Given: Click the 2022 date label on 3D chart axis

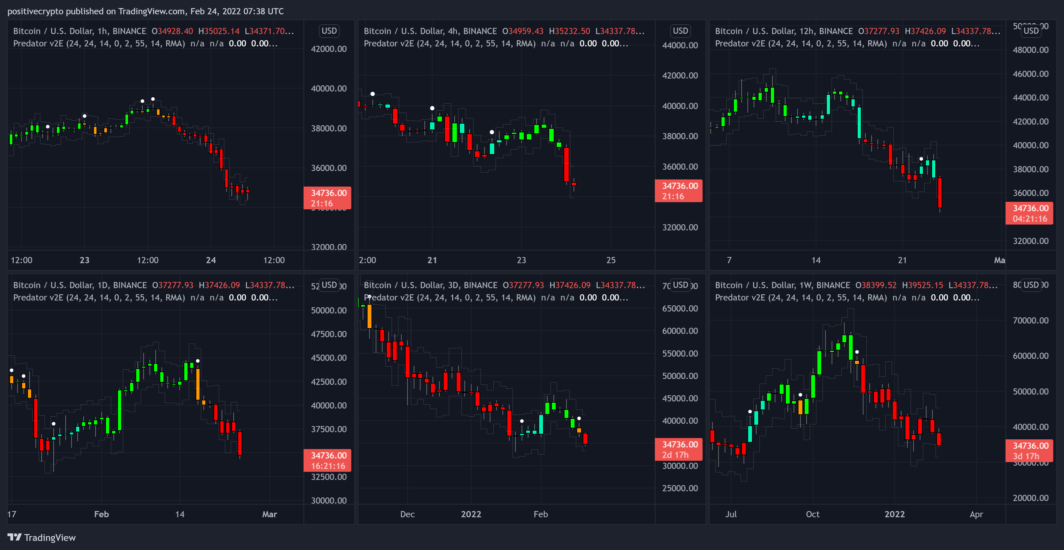Looking at the screenshot, I should pos(471,514).
